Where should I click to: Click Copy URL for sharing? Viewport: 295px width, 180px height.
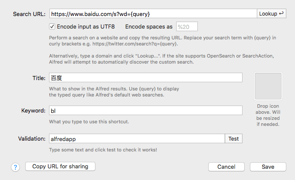point(60,167)
